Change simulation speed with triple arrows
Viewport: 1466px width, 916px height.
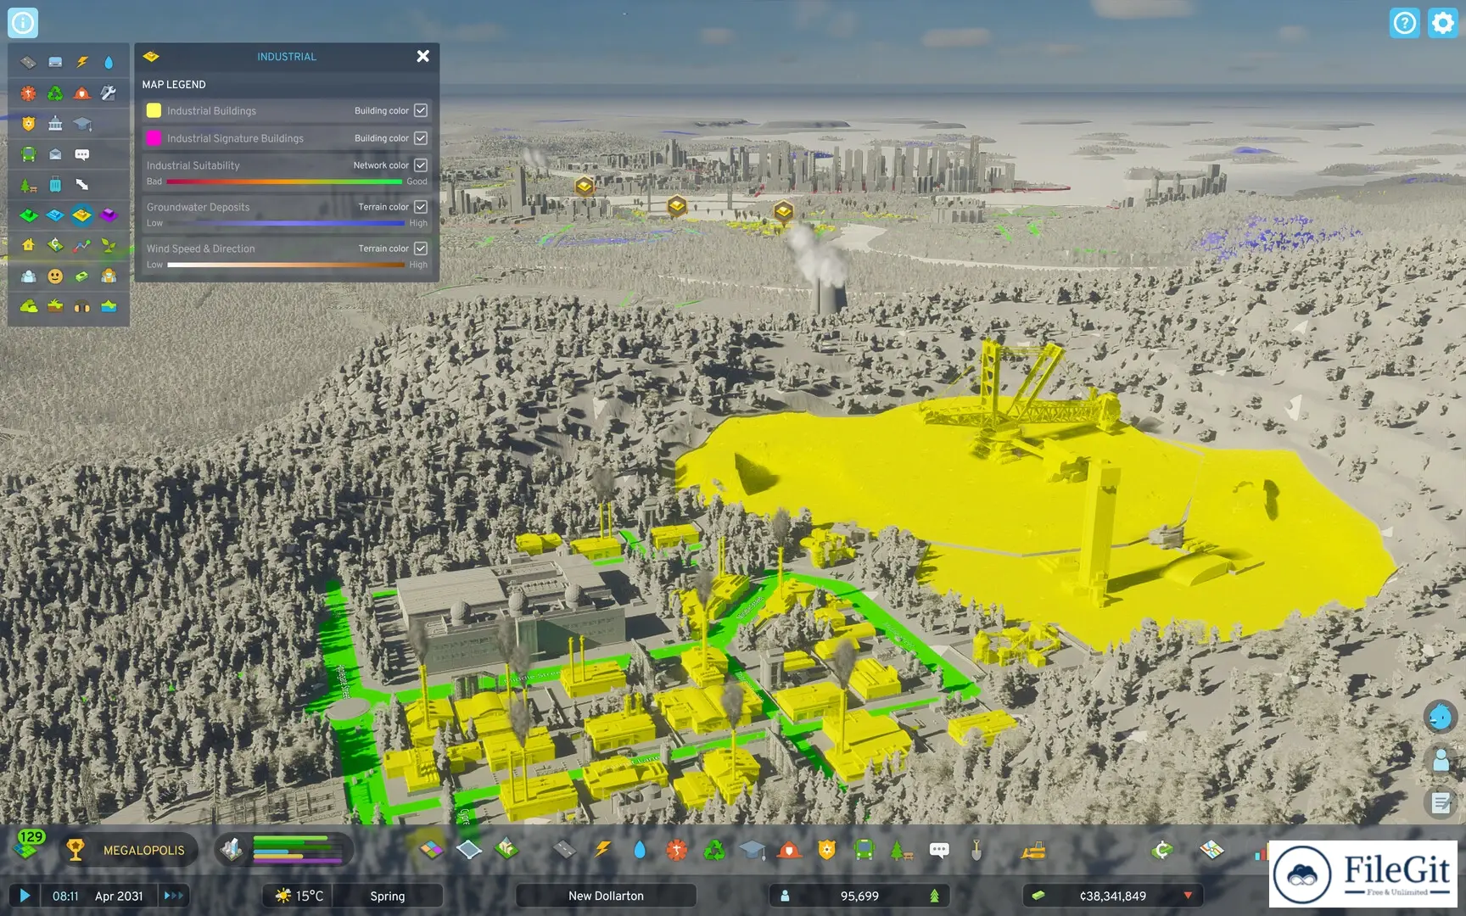pyautogui.click(x=173, y=895)
